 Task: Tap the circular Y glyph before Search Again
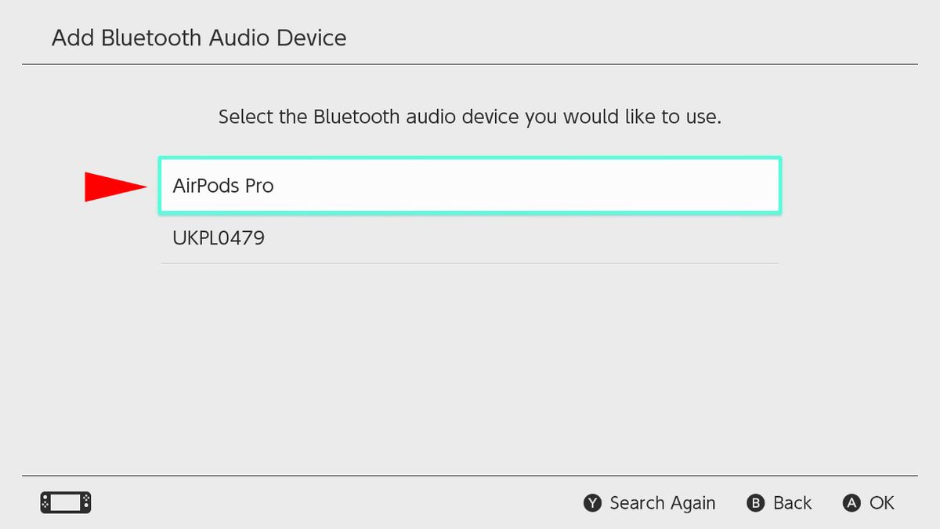[x=594, y=502]
